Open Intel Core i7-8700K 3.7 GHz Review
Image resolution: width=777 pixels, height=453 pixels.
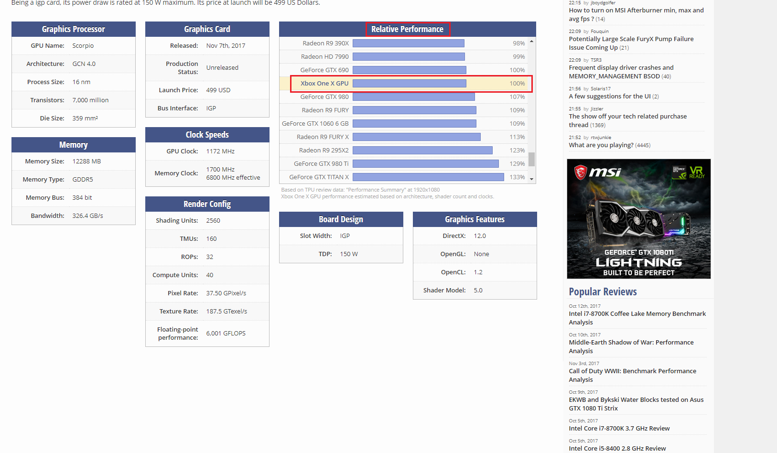(x=619, y=428)
